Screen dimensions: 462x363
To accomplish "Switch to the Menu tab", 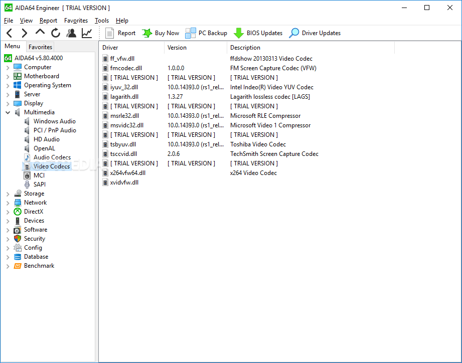I will [x=13, y=46].
